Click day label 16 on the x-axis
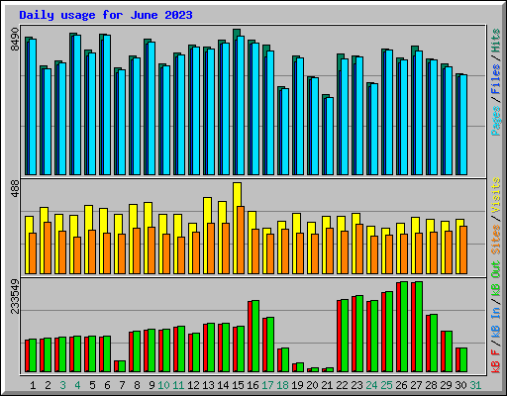Image resolution: width=507 pixels, height=396 pixels. [253, 385]
